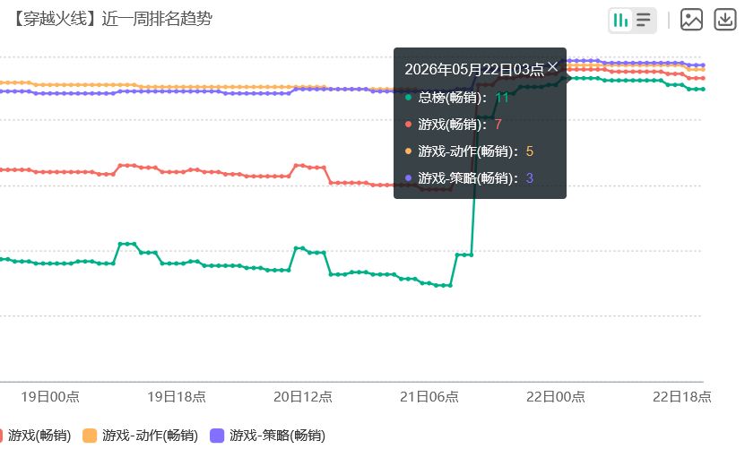Toggle 游戏(畅销) legend series
The image size is (745, 475).
[x=36, y=436]
